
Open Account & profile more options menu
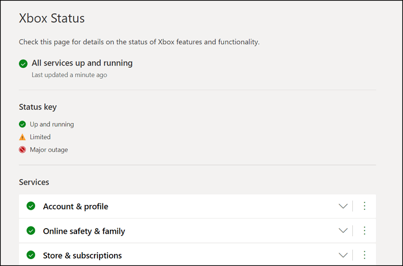(364, 206)
